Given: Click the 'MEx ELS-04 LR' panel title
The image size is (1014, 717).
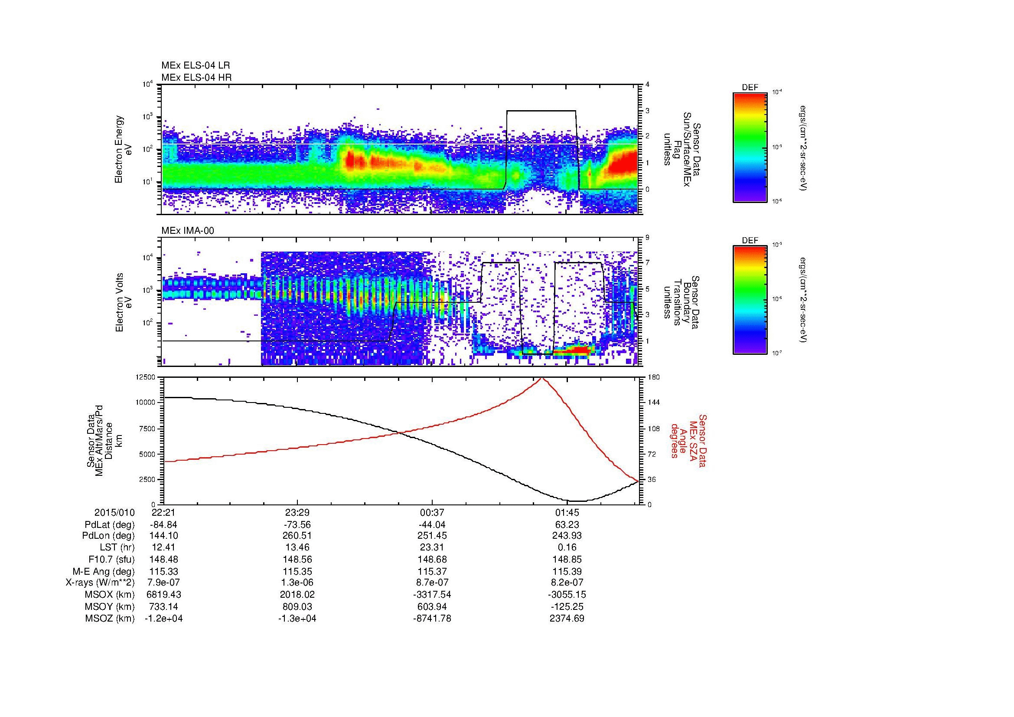Looking at the screenshot, I should (x=196, y=65).
